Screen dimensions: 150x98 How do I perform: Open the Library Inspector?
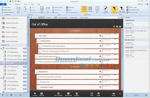coord(8,12)
